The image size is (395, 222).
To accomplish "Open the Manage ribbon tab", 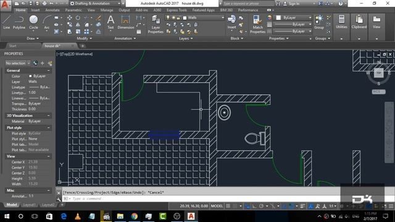I will click(x=107, y=10).
